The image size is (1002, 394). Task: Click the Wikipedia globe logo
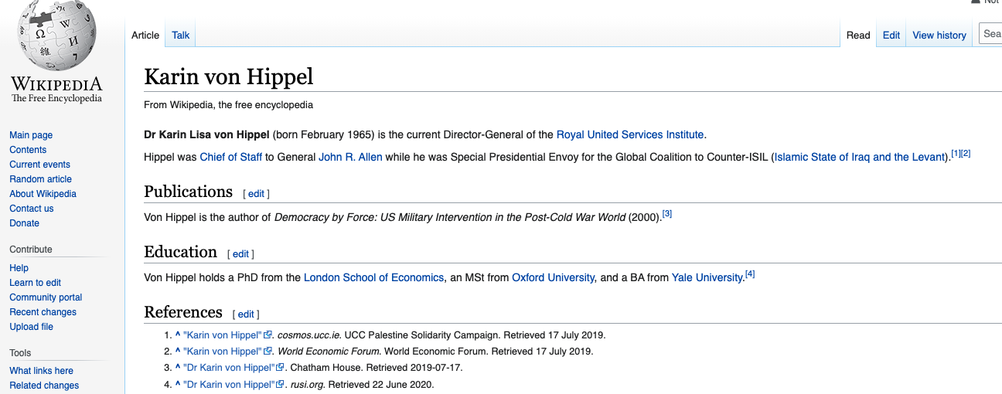(56, 35)
